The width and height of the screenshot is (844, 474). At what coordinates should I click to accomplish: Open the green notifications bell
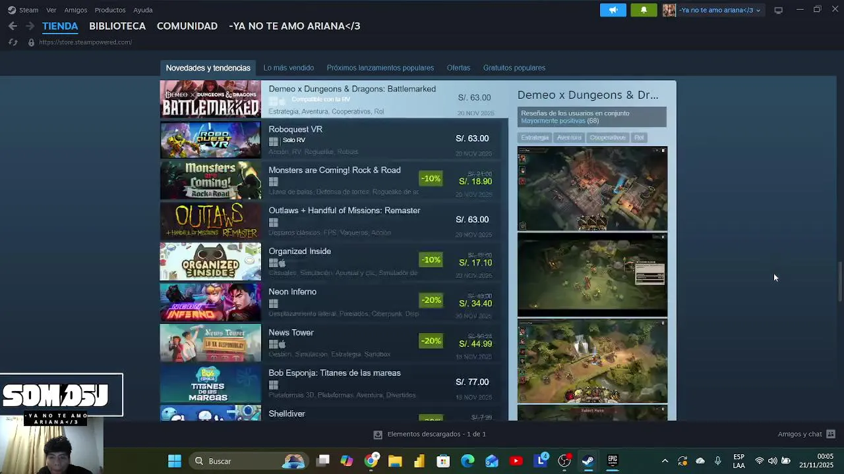(644, 10)
